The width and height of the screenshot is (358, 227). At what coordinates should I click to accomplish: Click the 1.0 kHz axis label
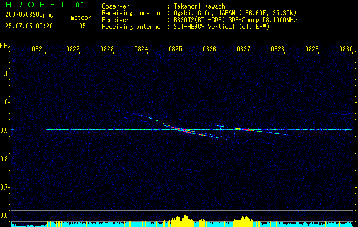pyautogui.click(x=5, y=102)
